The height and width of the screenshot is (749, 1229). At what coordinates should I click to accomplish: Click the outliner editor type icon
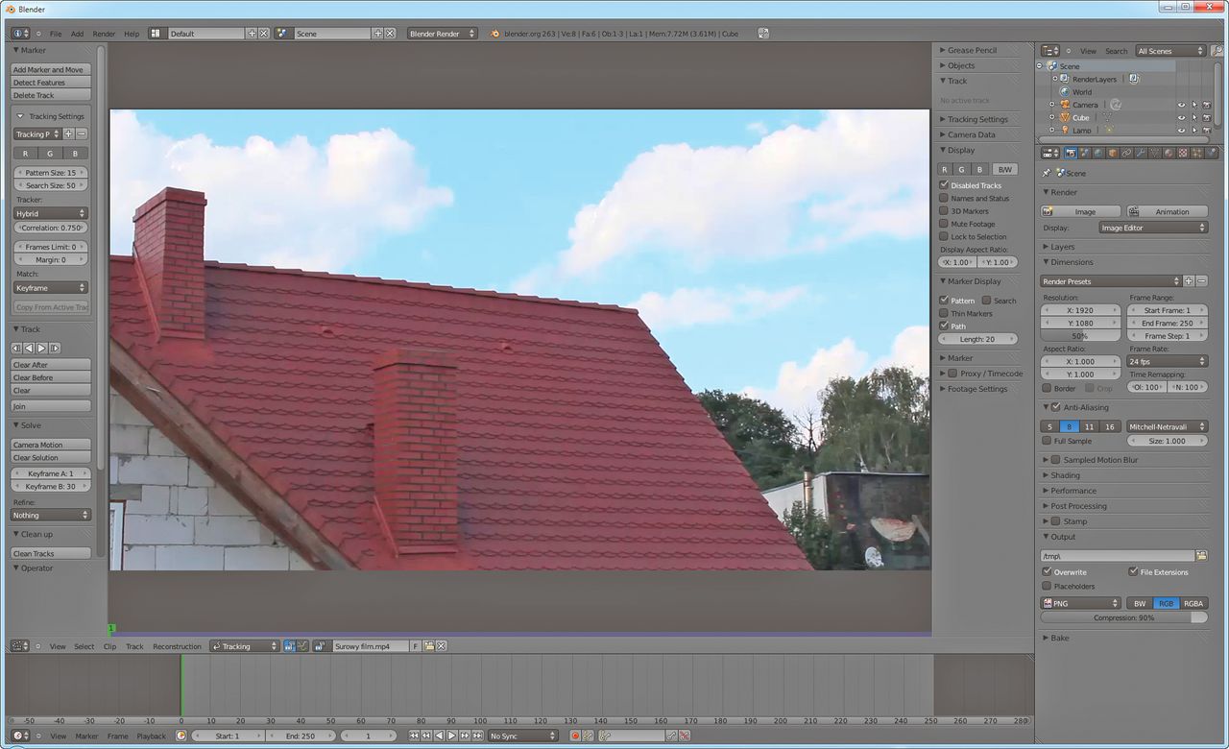[1051, 51]
